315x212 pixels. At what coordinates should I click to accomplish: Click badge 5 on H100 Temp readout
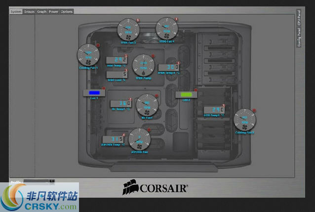pos(178,63)
